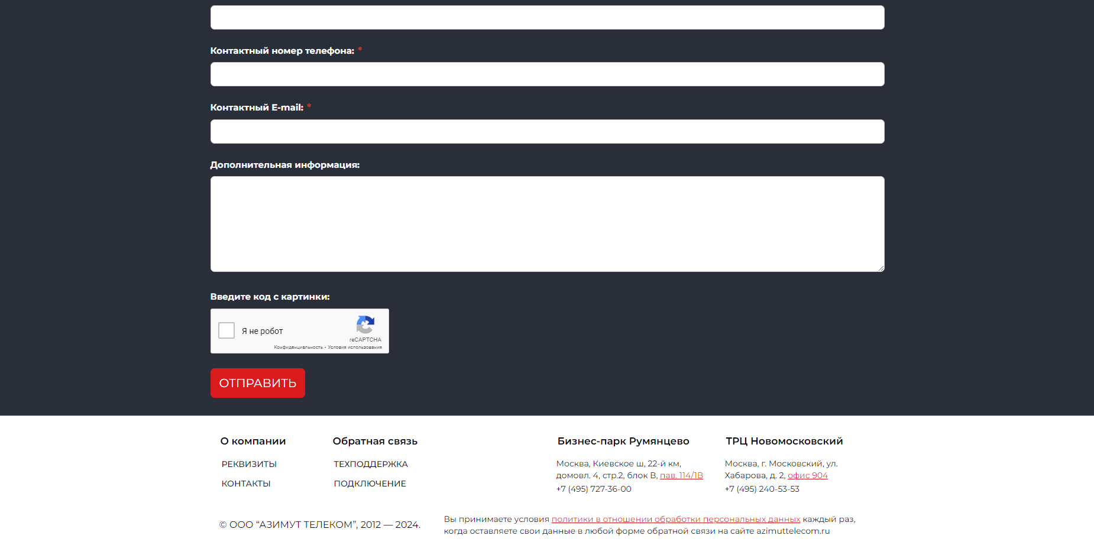1094x545 pixels.
Task: Click the 'О компании' footer heading
Action: (x=253, y=441)
